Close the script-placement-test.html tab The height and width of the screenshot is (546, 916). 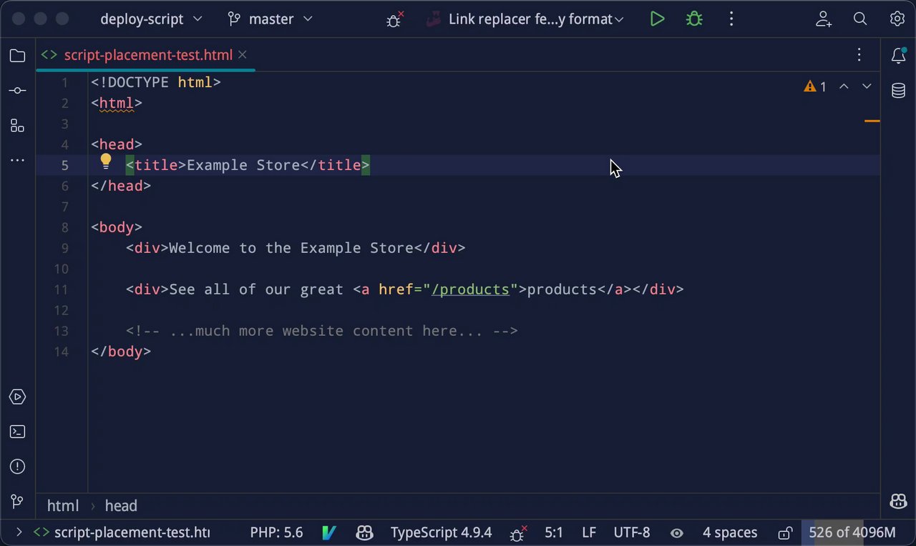[243, 54]
